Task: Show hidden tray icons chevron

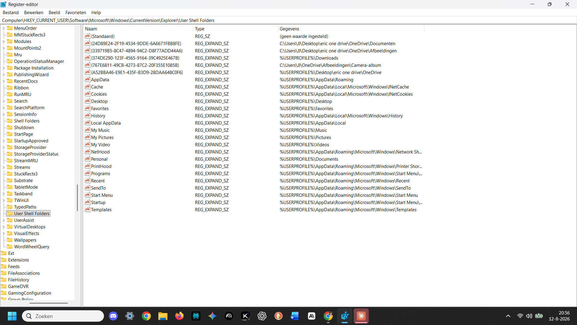Action: pyautogui.click(x=508, y=316)
